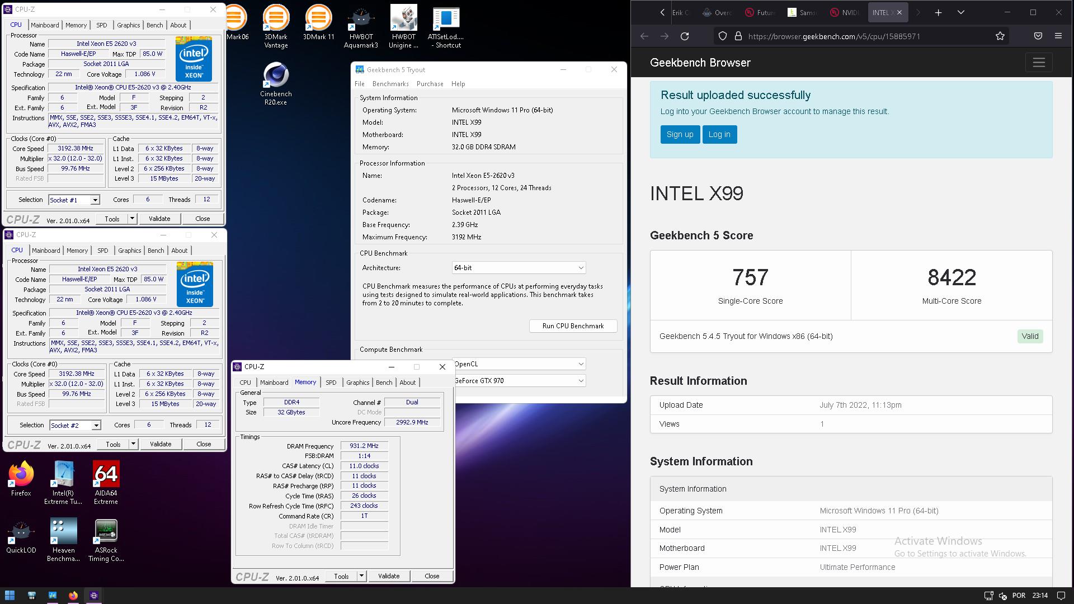The width and height of the screenshot is (1074, 604).
Task: Launch Intel Extreme Tuning desktop icon
Action: pyautogui.click(x=63, y=483)
